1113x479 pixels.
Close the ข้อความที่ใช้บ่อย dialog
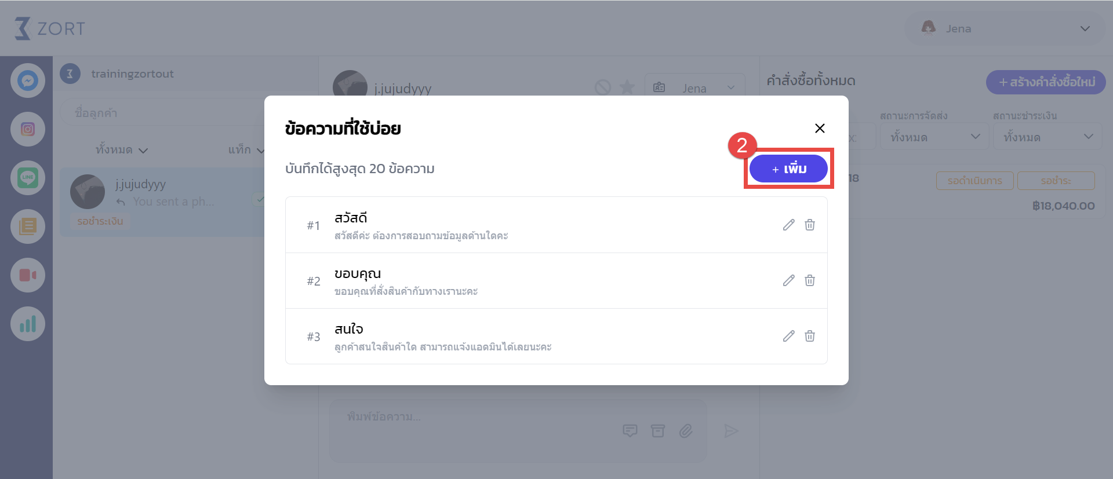(820, 128)
